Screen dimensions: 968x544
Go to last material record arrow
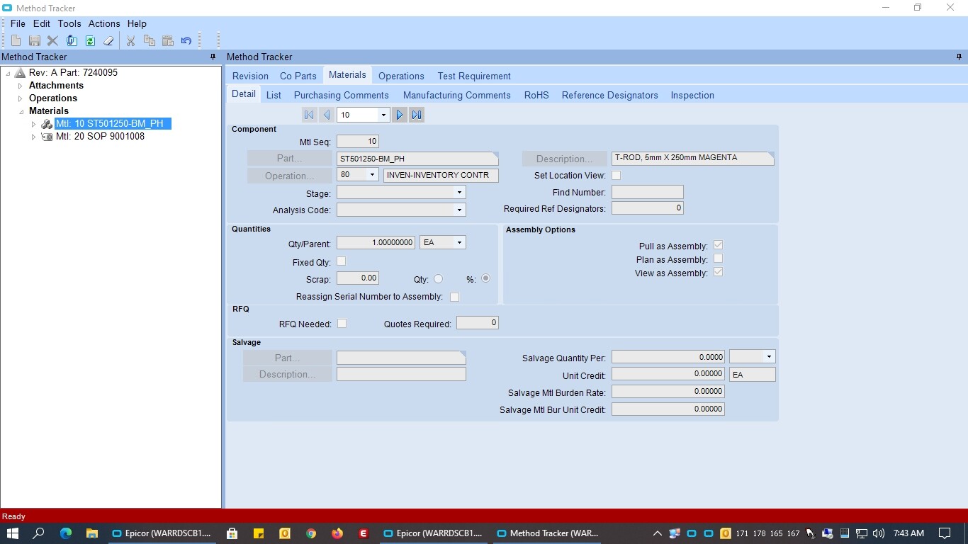(x=417, y=115)
